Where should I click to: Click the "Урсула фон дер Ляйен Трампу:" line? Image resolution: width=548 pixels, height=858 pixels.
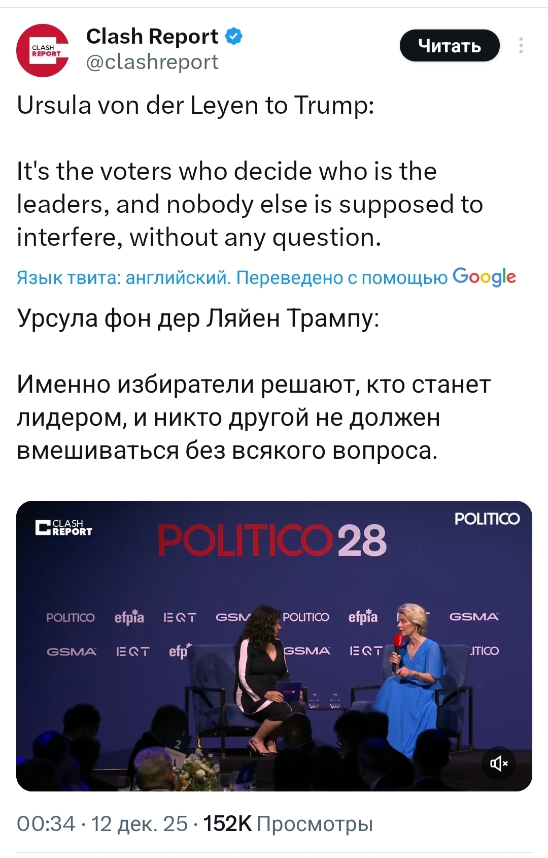pyautogui.click(x=198, y=319)
